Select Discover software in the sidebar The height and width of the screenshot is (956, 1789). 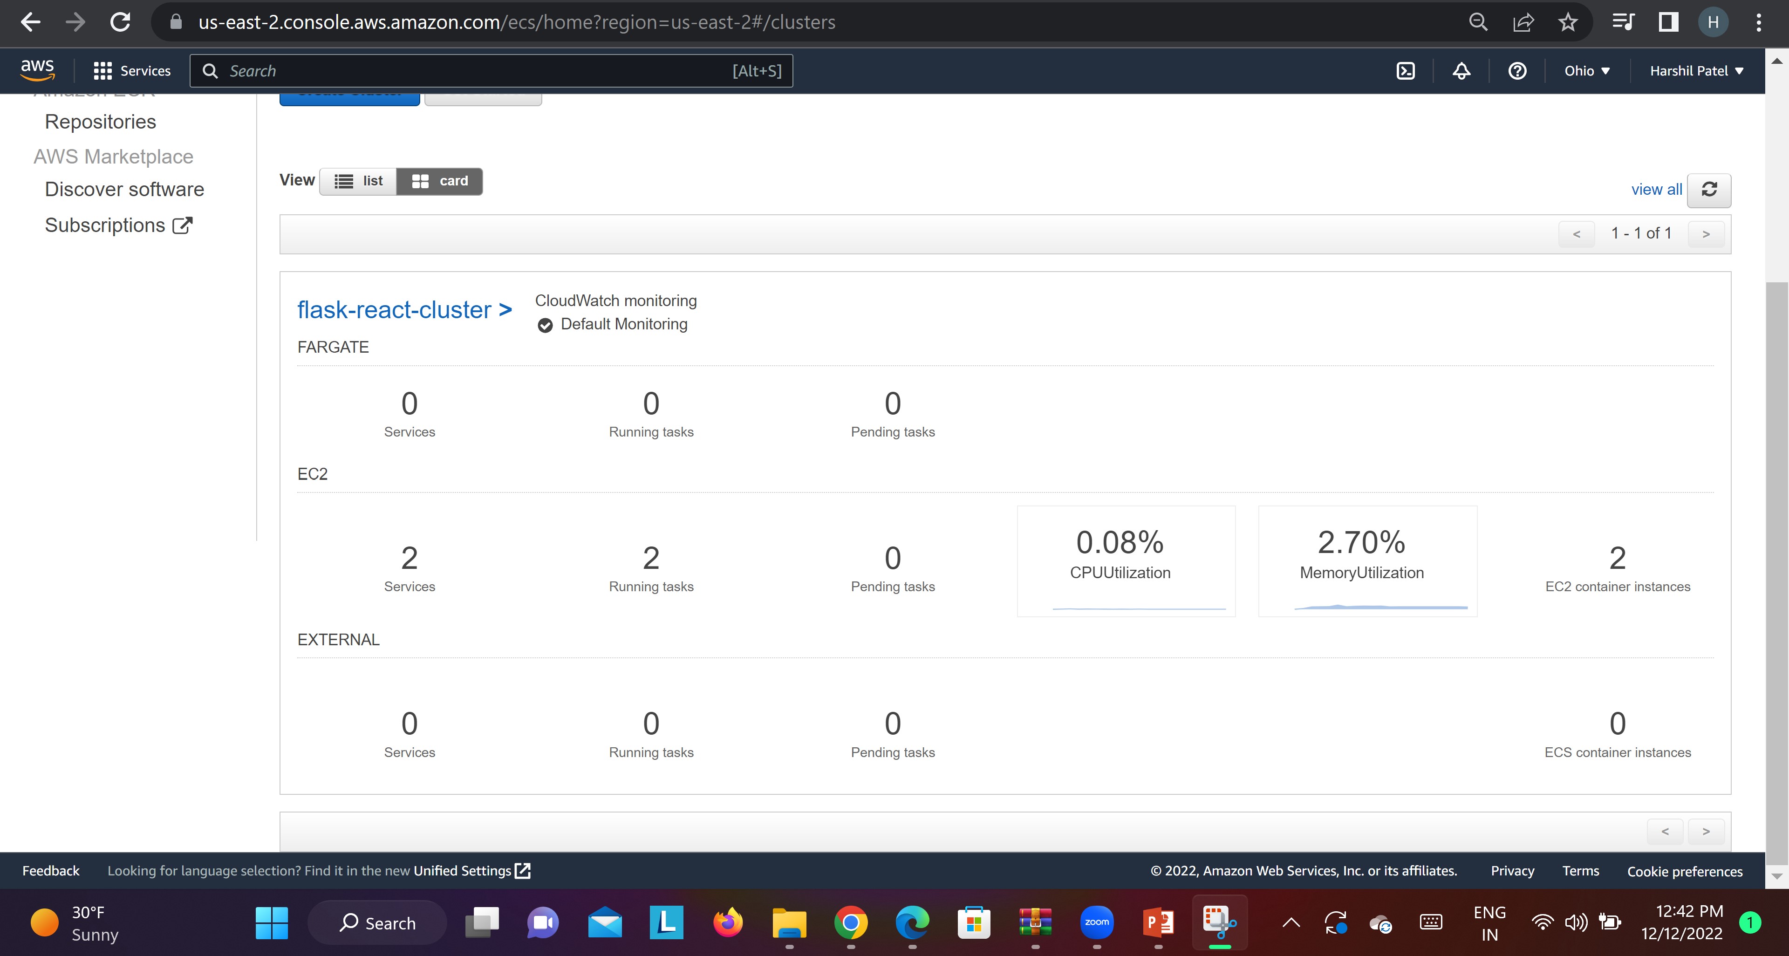click(x=124, y=190)
